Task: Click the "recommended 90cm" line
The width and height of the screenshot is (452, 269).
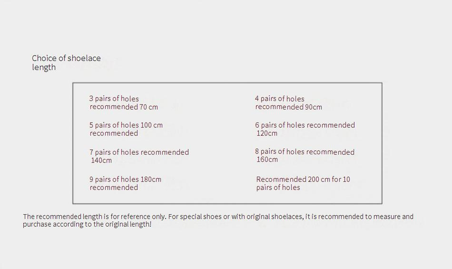Action: [288, 107]
